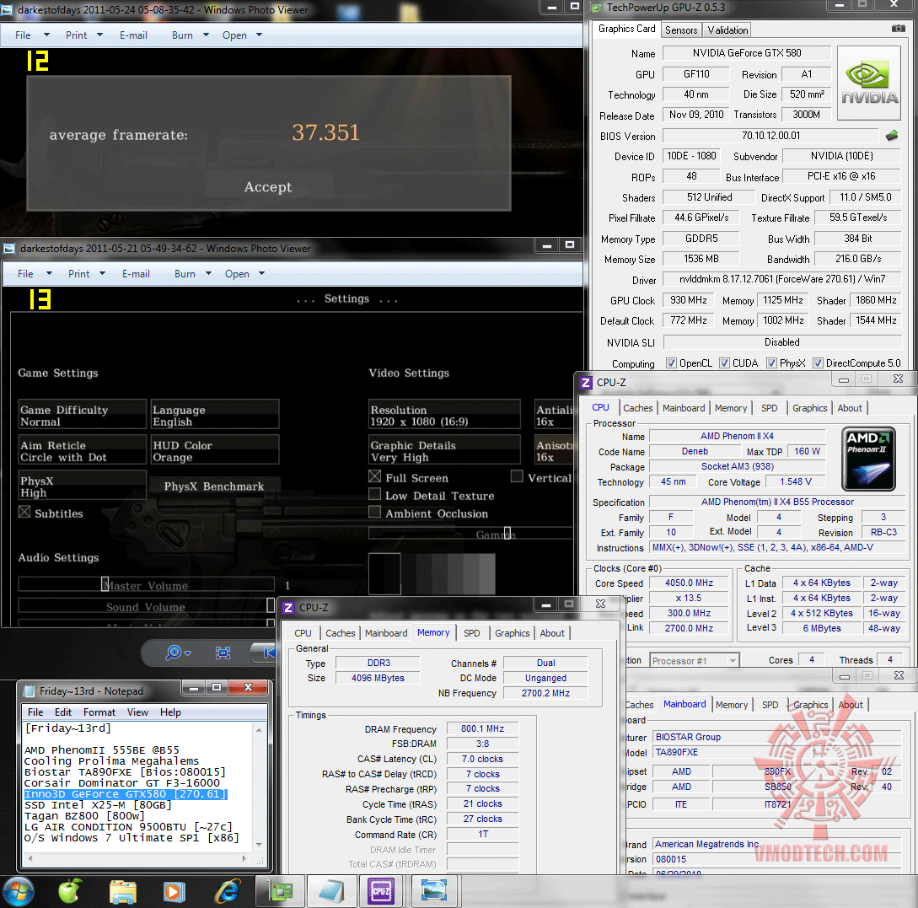Screen dimensions: 918x908
Task: Click the title icon of CPU-Z Memory window
Action: pyautogui.click(x=288, y=608)
